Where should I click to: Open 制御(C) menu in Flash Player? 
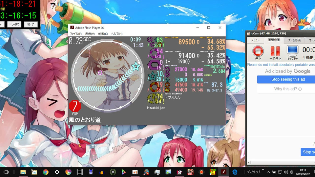point(103,34)
